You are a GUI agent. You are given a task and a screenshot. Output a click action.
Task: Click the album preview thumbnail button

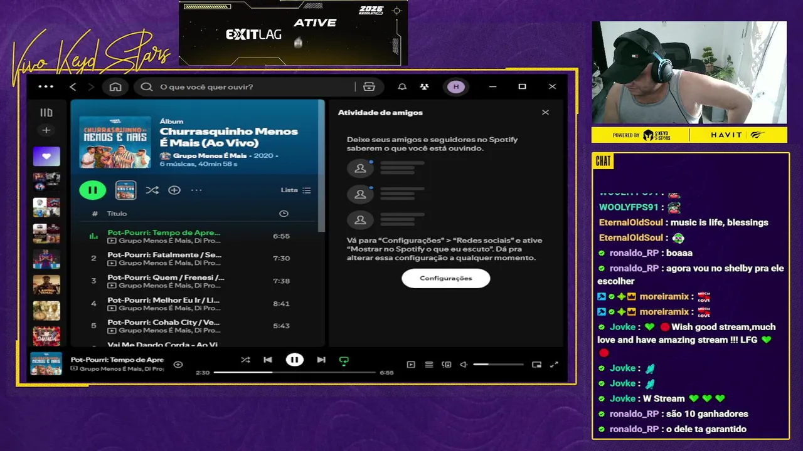point(125,190)
